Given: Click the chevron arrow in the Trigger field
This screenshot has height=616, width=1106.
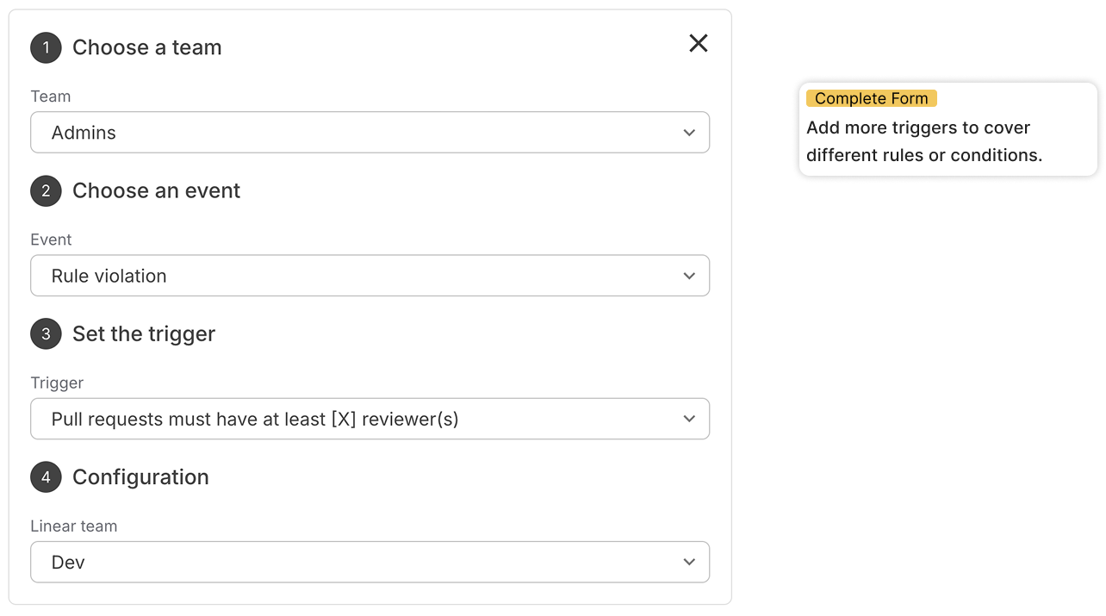Looking at the screenshot, I should tap(689, 420).
